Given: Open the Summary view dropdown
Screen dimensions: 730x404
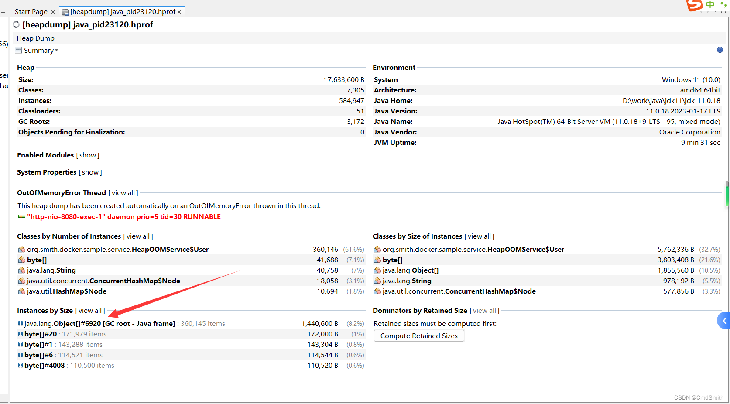Looking at the screenshot, I should (x=41, y=50).
